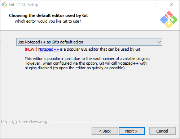Proceed with the Next > button
Image resolution: width=180 pixels, height=139 pixels.
(132, 131)
